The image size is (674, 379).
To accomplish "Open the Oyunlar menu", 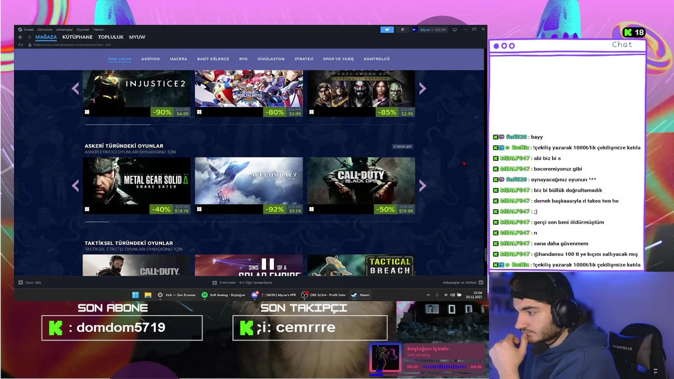I will point(83,29).
